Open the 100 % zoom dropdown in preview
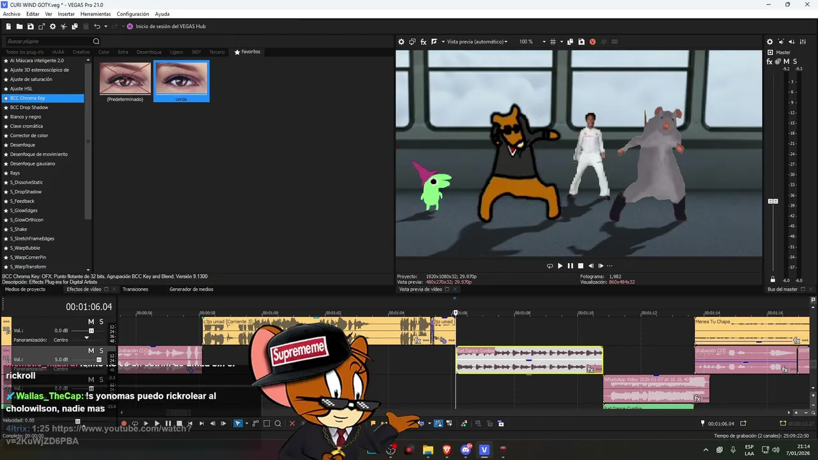This screenshot has height=460, width=818. (532, 42)
